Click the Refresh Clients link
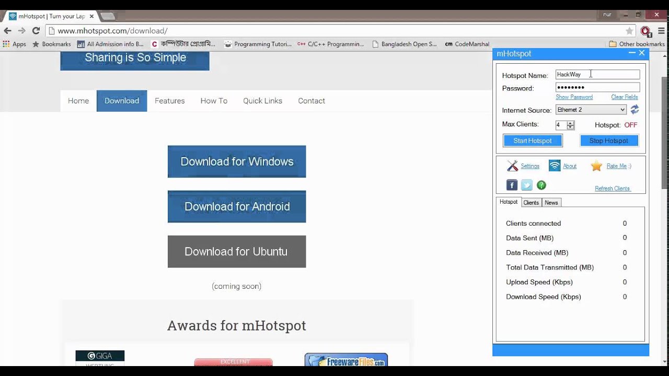This screenshot has height=376, width=669. point(613,189)
